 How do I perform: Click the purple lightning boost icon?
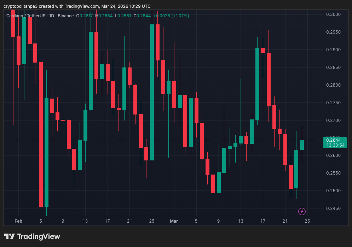pyautogui.click(x=302, y=211)
